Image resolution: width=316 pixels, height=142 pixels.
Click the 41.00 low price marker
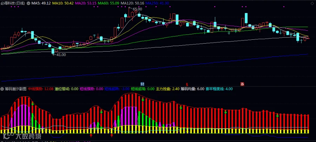pos(61,54)
